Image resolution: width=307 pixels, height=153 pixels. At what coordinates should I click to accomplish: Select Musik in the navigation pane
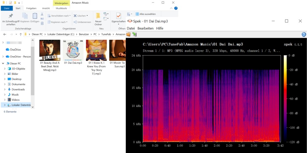tap(13, 95)
